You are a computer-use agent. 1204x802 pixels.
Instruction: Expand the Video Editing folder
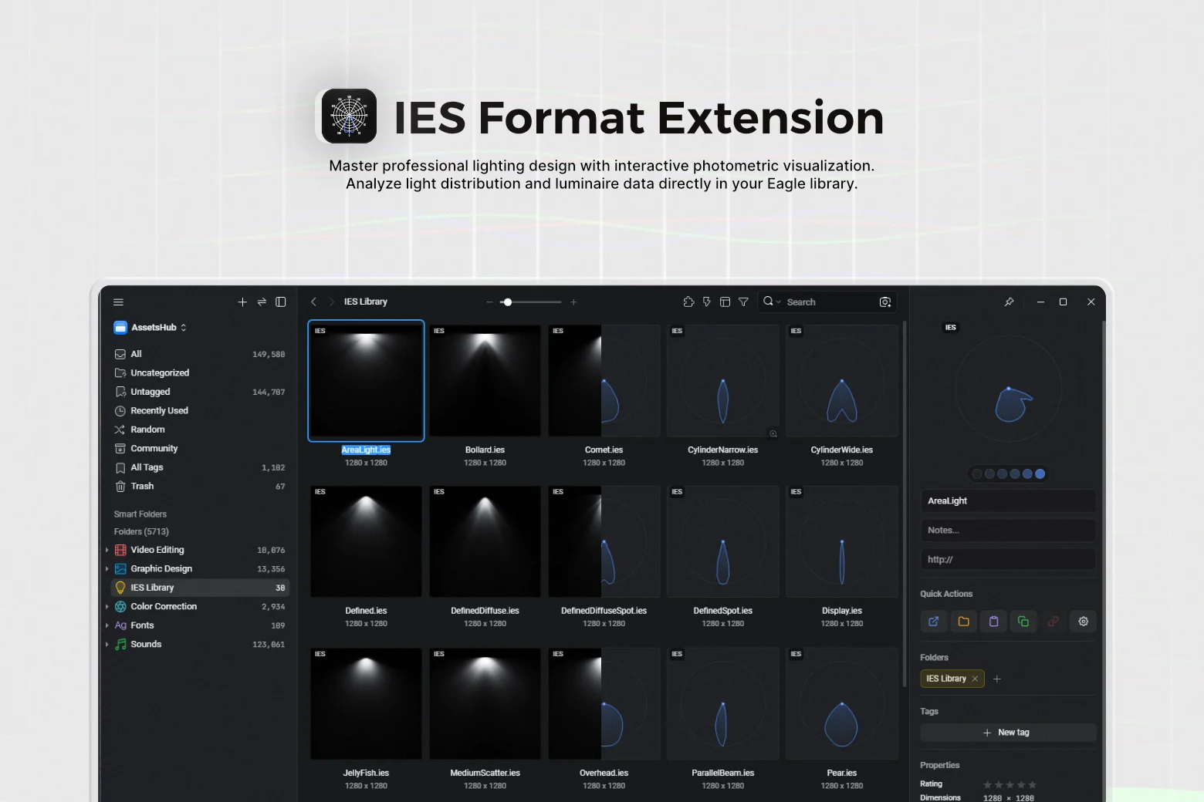(x=107, y=550)
